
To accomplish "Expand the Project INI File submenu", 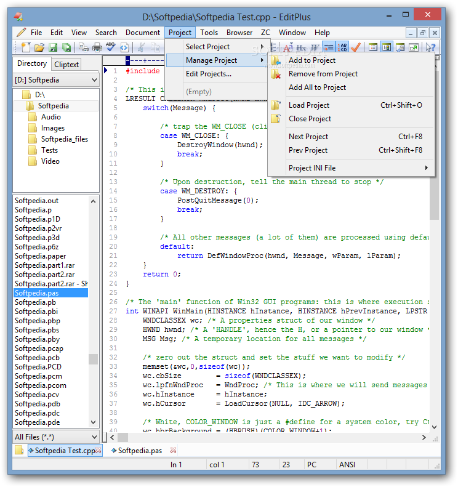I will pos(351,168).
